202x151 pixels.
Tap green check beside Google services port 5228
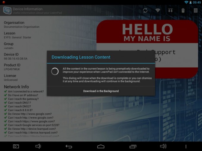5,125
